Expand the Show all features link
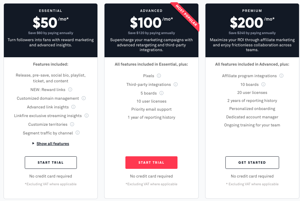300x201 pixels. (53, 143)
